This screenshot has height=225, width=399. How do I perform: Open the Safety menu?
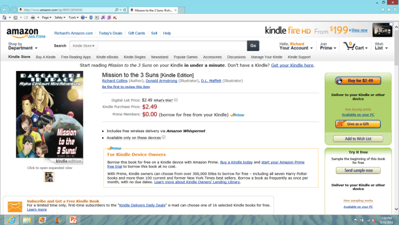click(x=60, y=17)
